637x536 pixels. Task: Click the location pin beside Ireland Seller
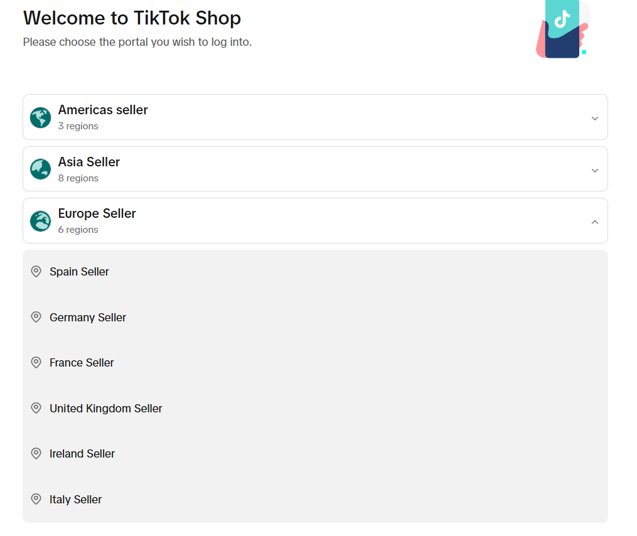coord(36,454)
